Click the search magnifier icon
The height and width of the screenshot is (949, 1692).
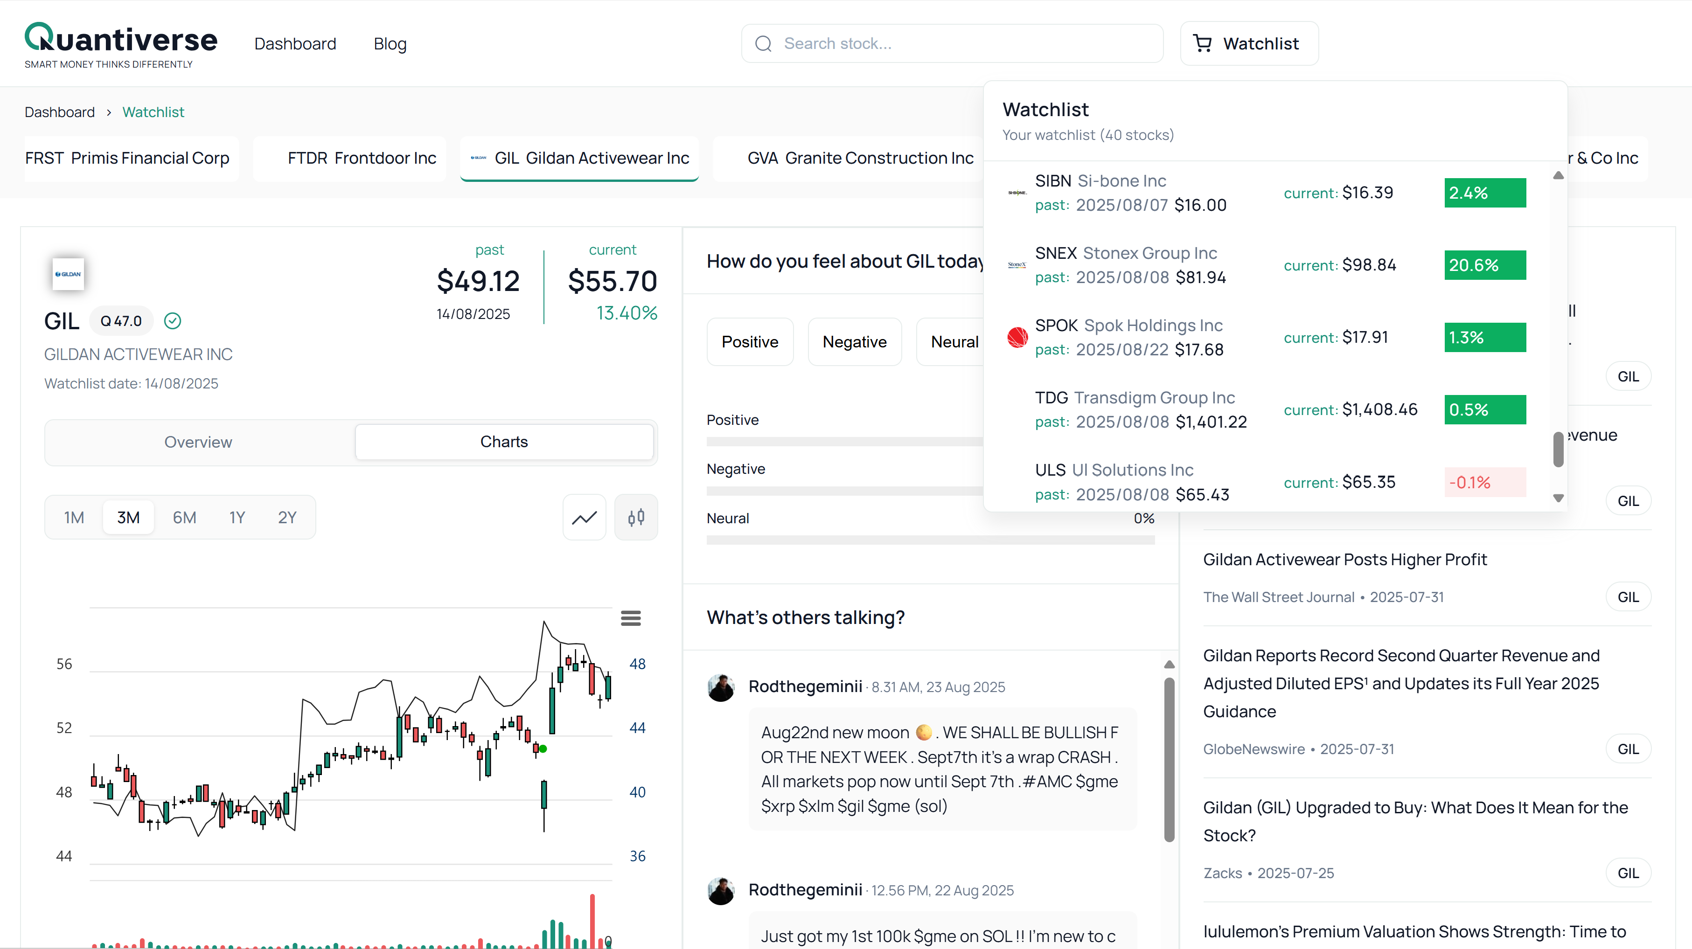pyautogui.click(x=763, y=44)
